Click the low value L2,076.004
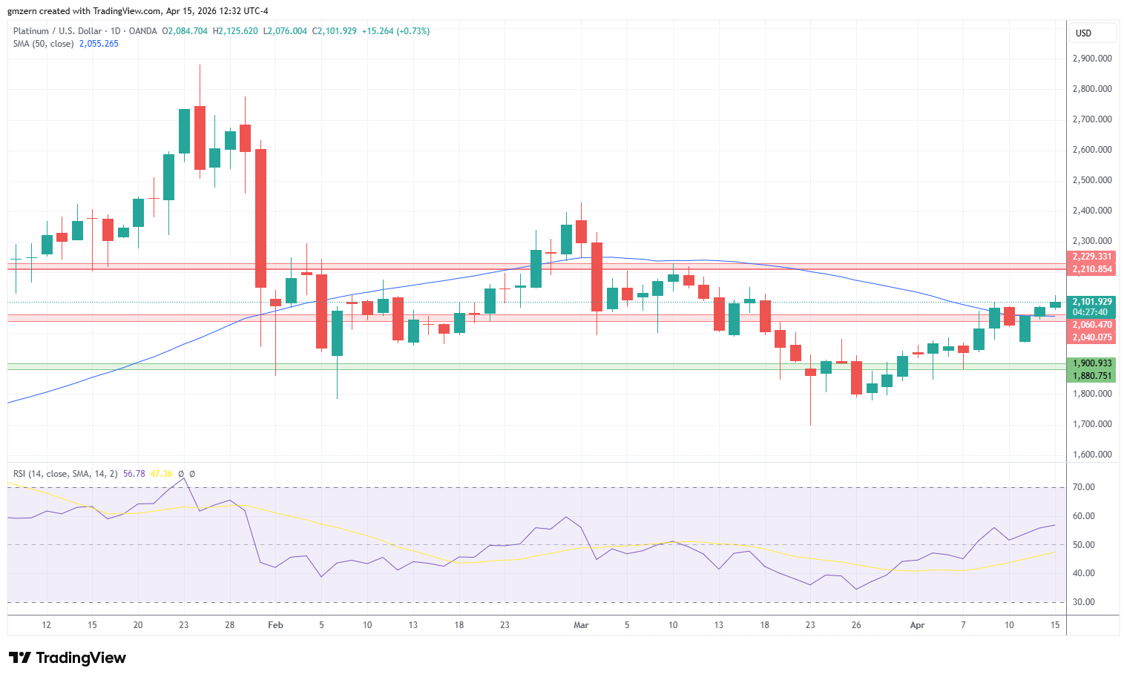This screenshot has height=680, width=1127. coord(285,31)
